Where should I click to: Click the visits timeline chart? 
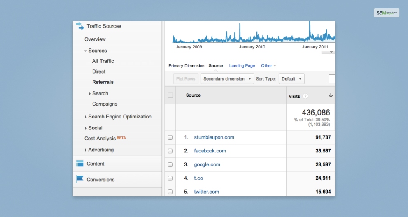tap(254, 32)
